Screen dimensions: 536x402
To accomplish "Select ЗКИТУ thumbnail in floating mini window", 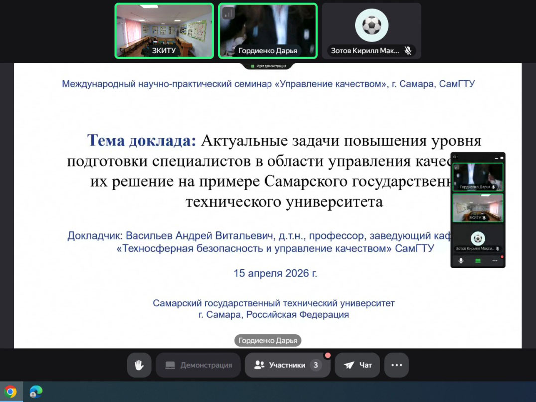I will pyautogui.click(x=478, y=207).
